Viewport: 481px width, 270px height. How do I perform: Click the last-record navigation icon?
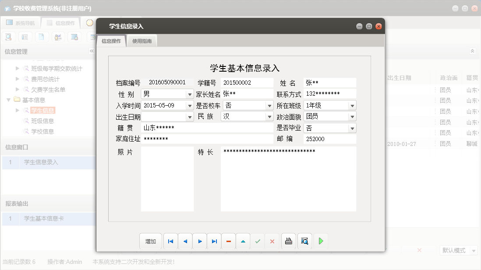tap(214, 241)
